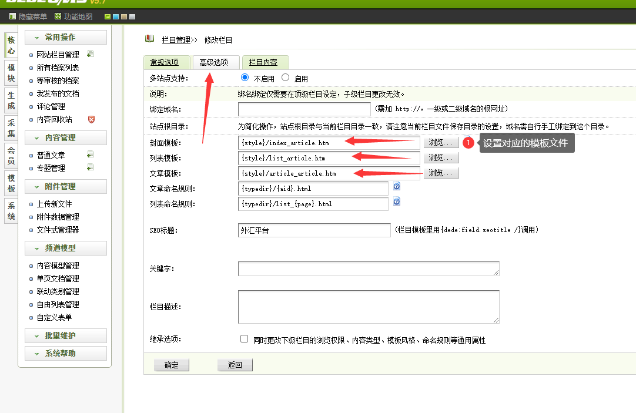Image resolution: width=636 pixels, height=413 pixels.
Task: Click the red icon beside 内容回收站
Action: [91, 119]
